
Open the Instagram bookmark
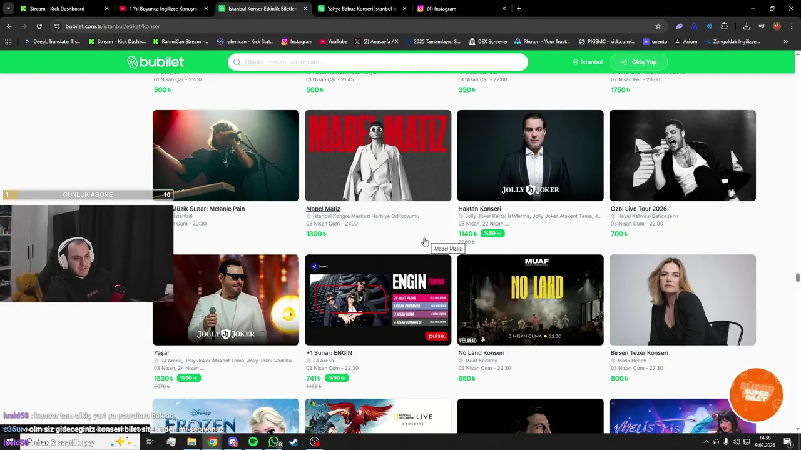pos(297,41)
